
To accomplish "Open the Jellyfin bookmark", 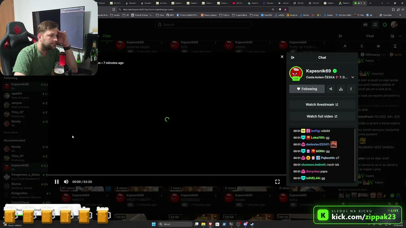I will (279, 15).
